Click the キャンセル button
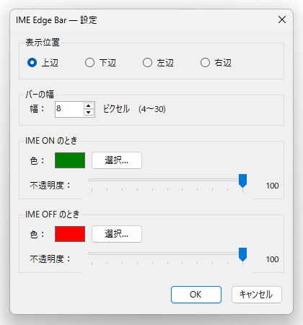The image size is (303, 325). [x=257, y=295]
